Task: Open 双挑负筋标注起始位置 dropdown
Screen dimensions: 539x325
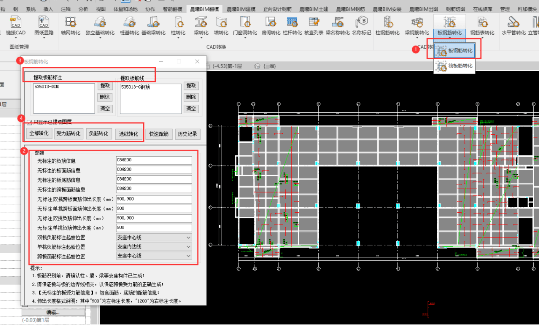Action: click(153, 237)
